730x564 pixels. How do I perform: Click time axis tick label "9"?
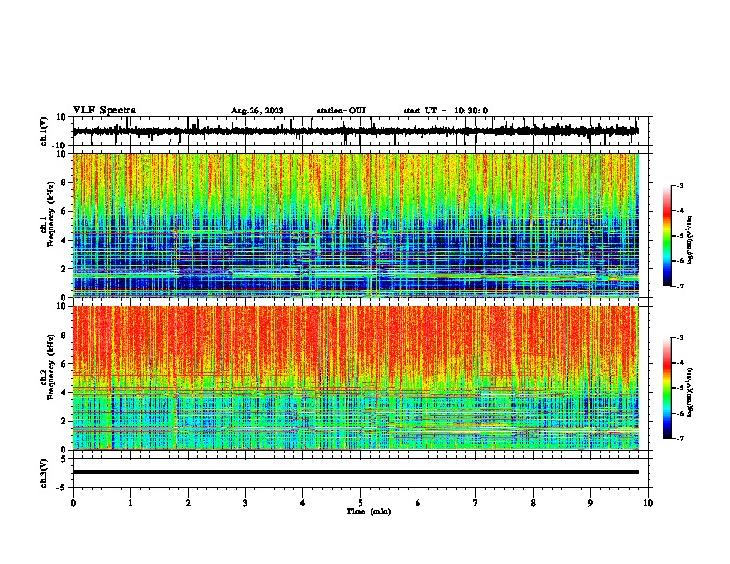click(x=590, y=503)
